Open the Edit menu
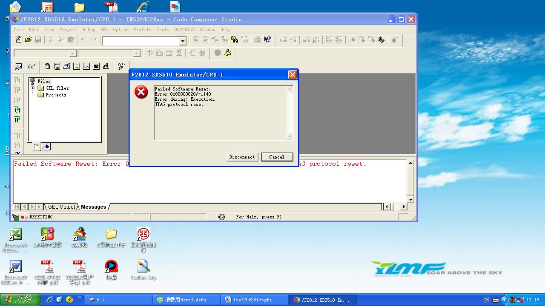 34,29
